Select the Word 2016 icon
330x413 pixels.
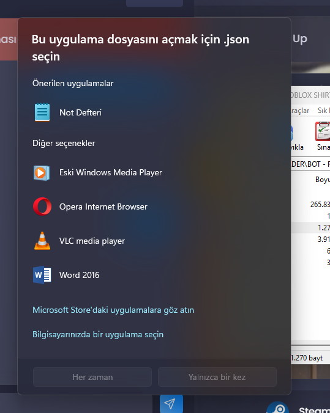[42, 275]
